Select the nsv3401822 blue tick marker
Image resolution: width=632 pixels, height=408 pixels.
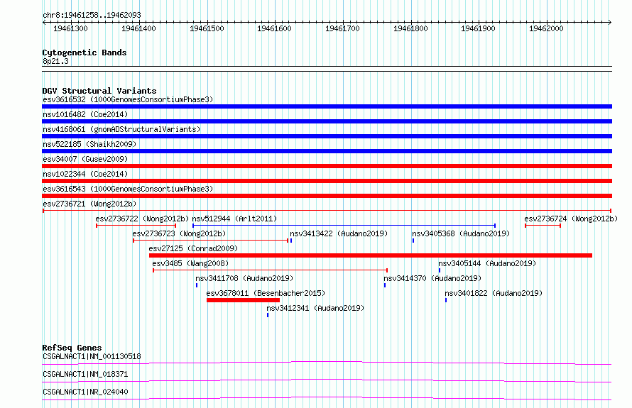pyautogui.click(x=446, y=300)
